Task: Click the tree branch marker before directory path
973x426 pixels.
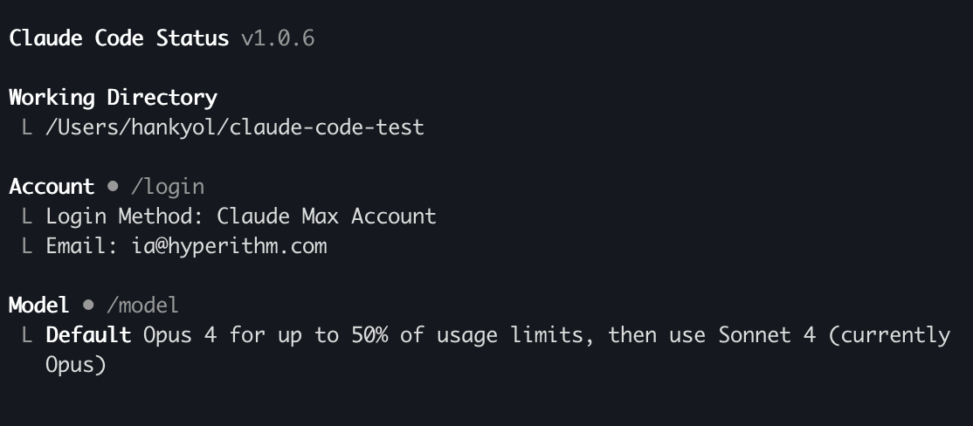Action: coord(27,127)
